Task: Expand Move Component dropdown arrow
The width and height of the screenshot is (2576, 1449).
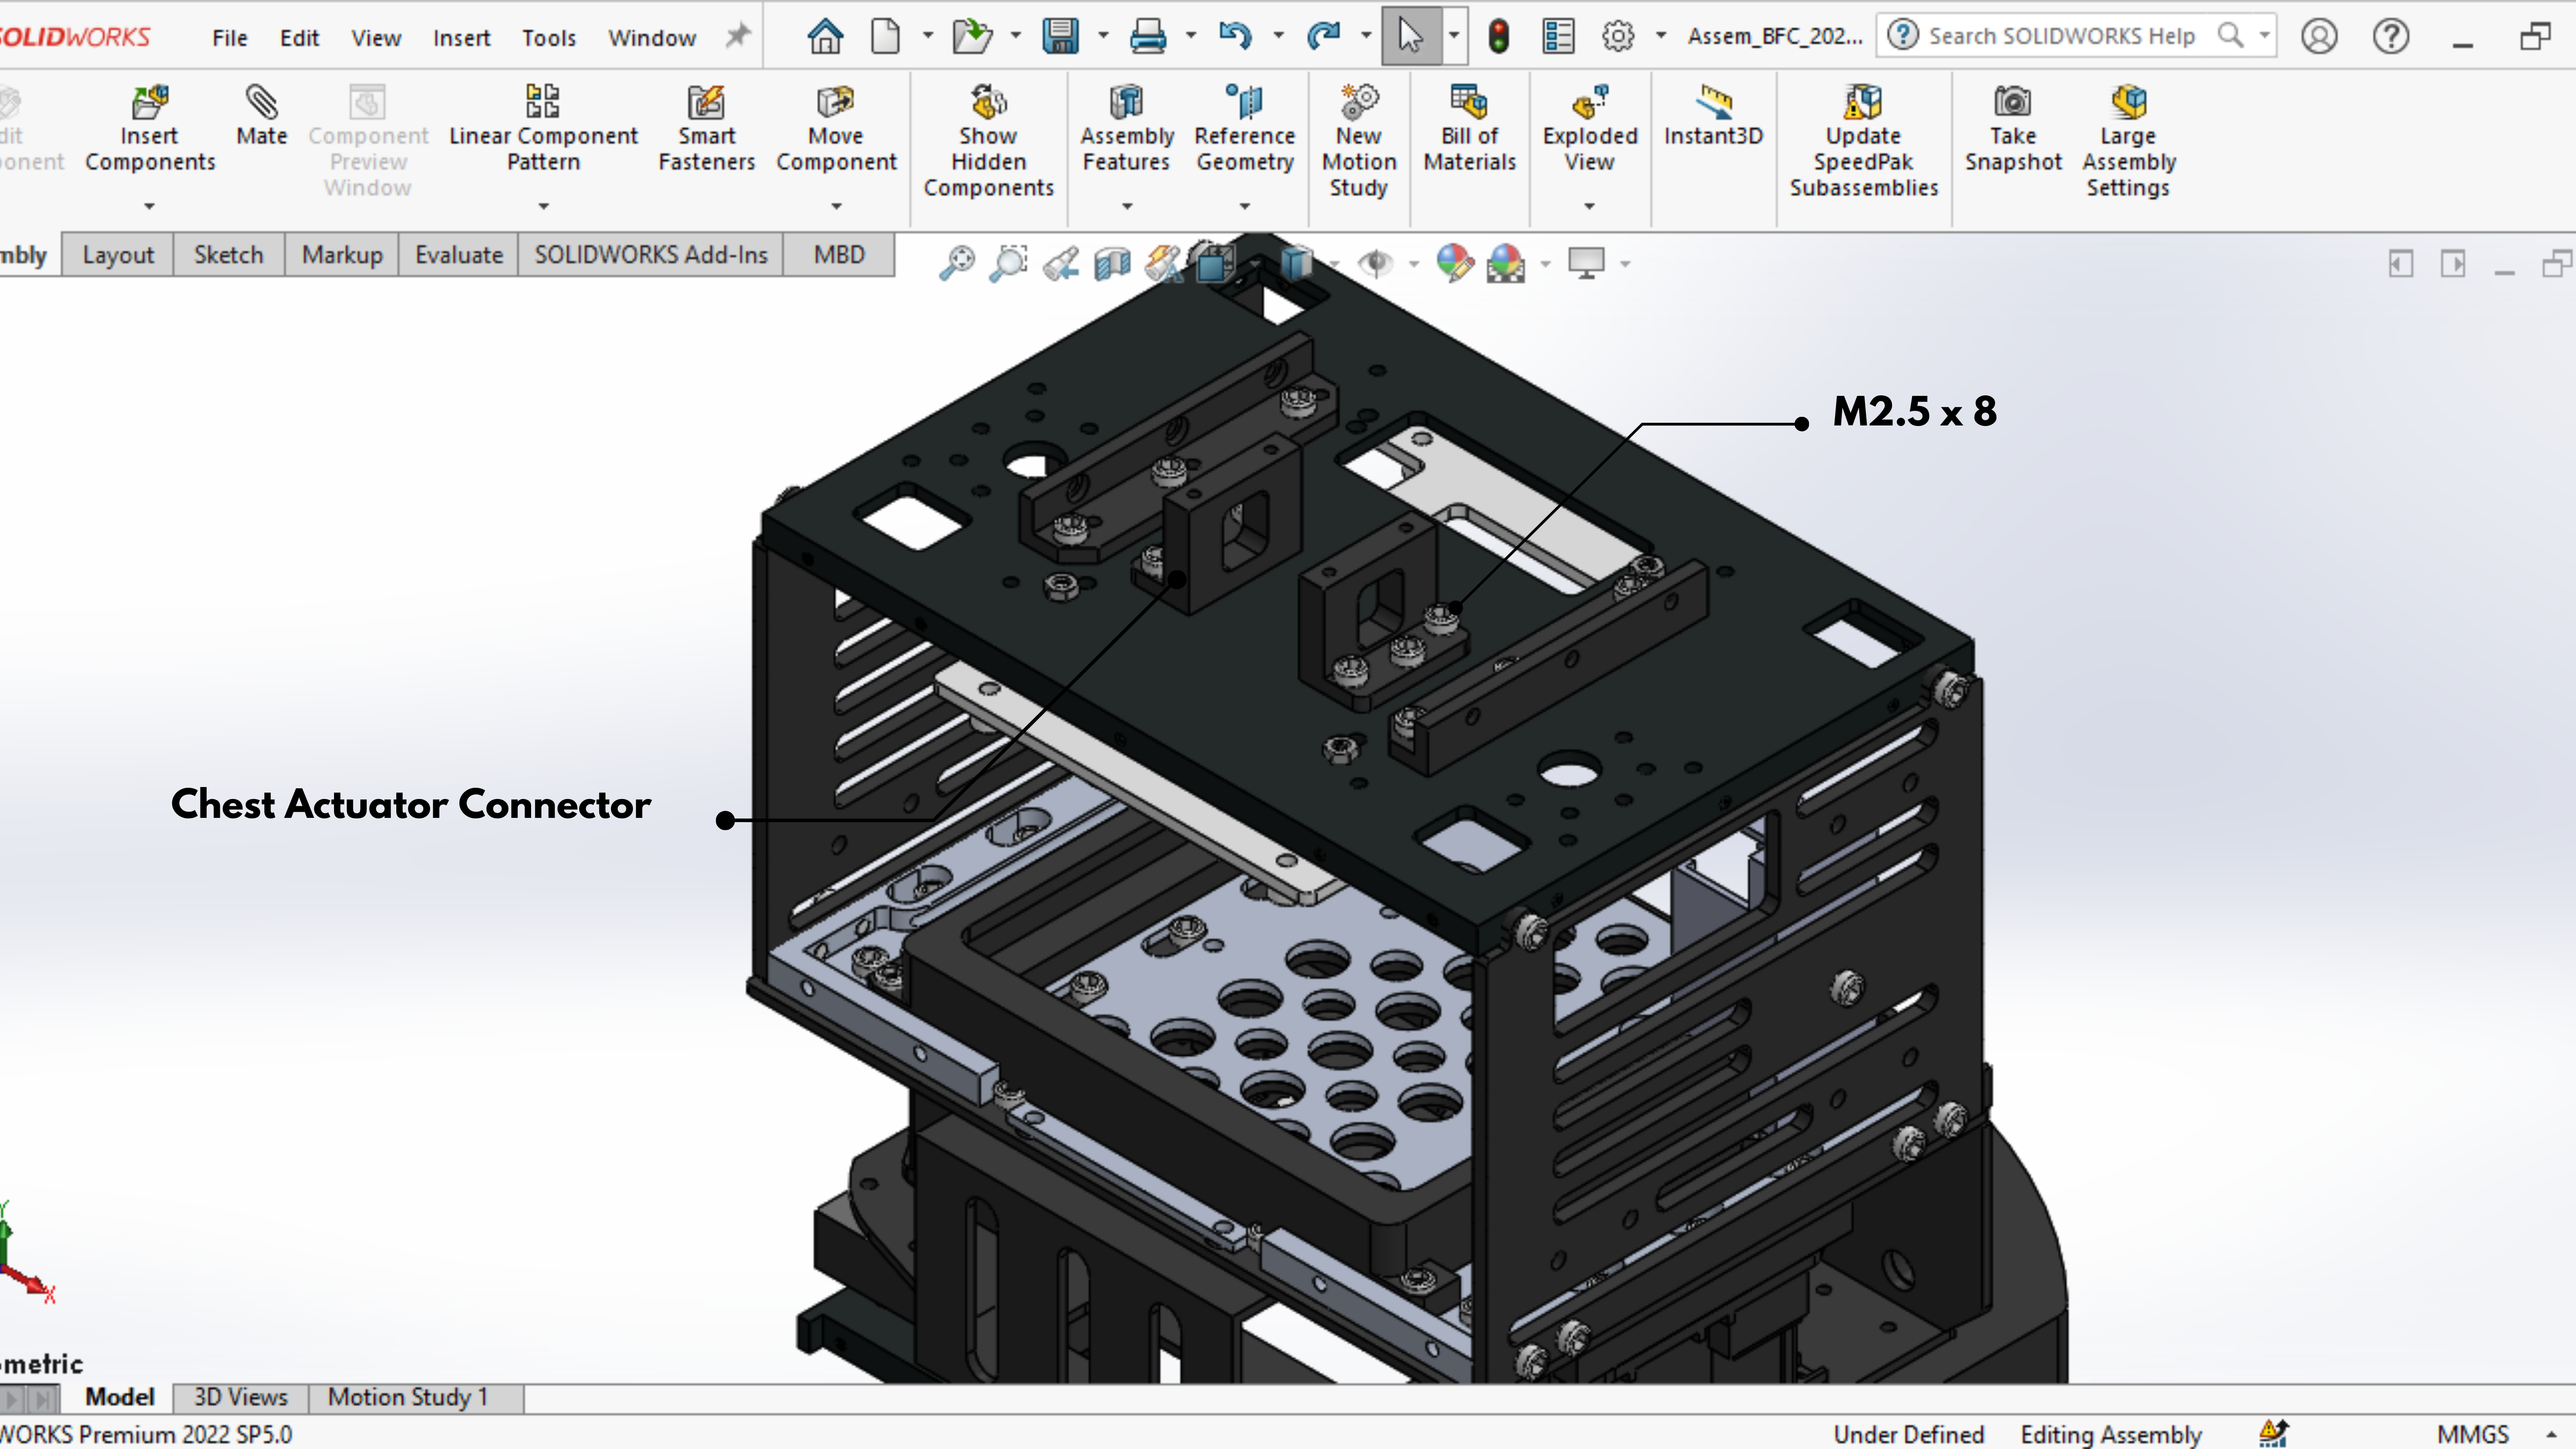Action: pos(836,206)
